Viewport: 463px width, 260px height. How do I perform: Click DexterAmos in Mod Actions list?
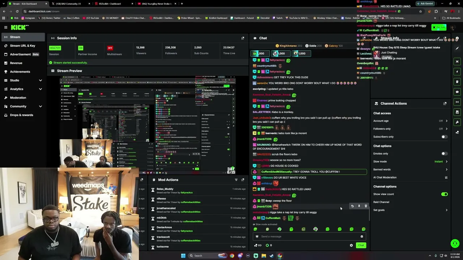click(x=164, y=227)
